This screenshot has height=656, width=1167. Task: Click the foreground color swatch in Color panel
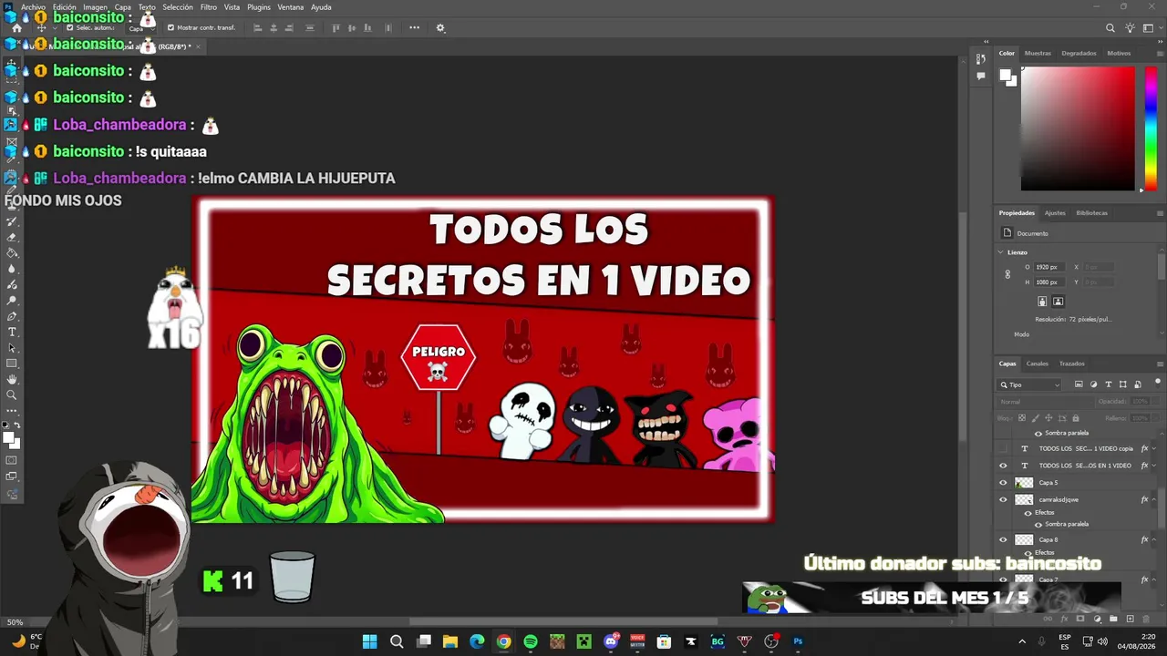click(1006, 77)
